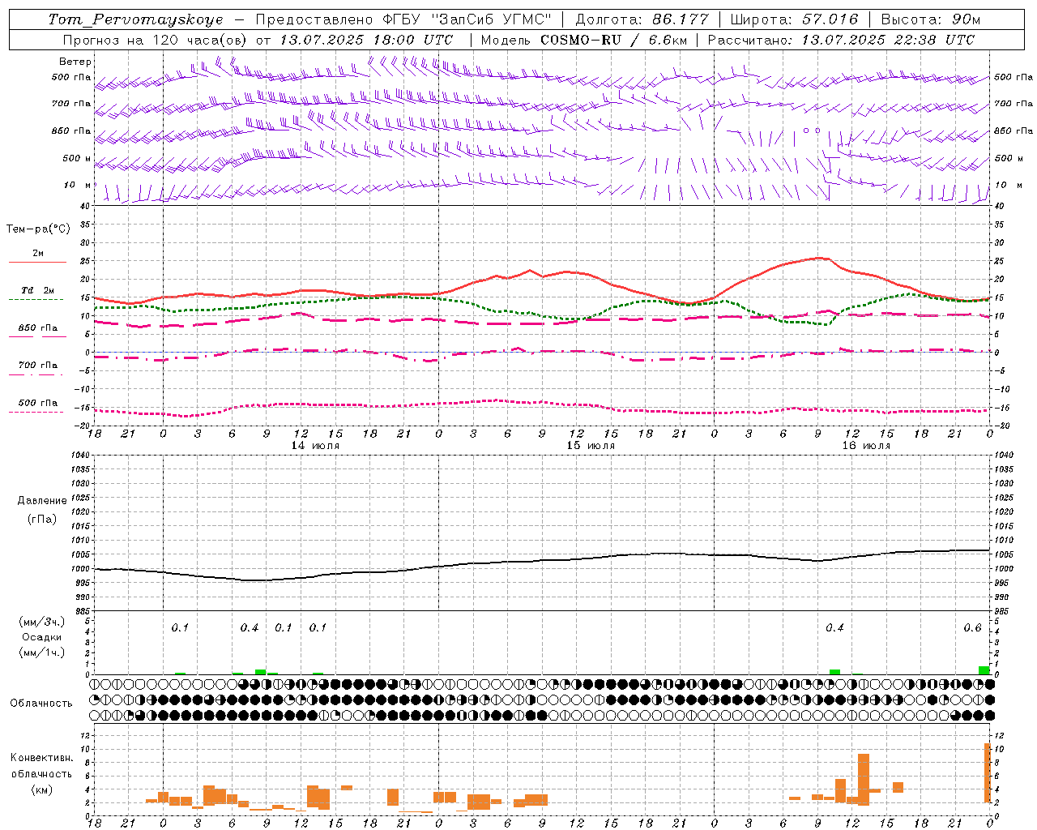The height and width of the screenshot is (830, 1037).
Task: Click the green precipitation bar beneath the 0.6 value
Action: (x=984, y=670)
